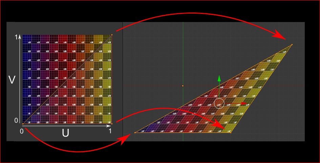Click the yellow tile in UV grid's bottom-right
The image size is (320, 163).
pyautogui.click(x=107, y=120)
